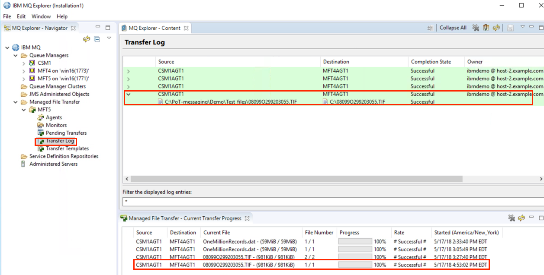This screenshot has width=544, height=275.
Task: Select the MQ Explorer - Content tab
Action: point(155,28)
